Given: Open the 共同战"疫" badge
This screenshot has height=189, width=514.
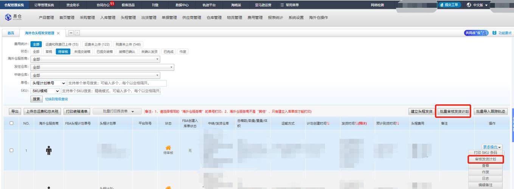Looking at the screenshot, I should tap(476, 33).
